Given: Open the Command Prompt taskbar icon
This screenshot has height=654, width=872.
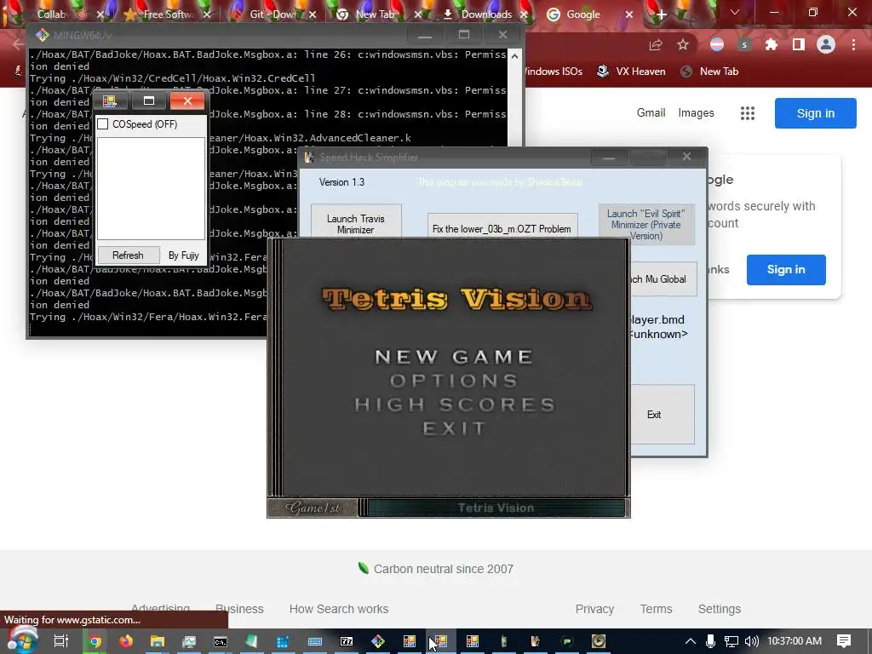Looking at the screenshot, I should (x=221, y=642).
